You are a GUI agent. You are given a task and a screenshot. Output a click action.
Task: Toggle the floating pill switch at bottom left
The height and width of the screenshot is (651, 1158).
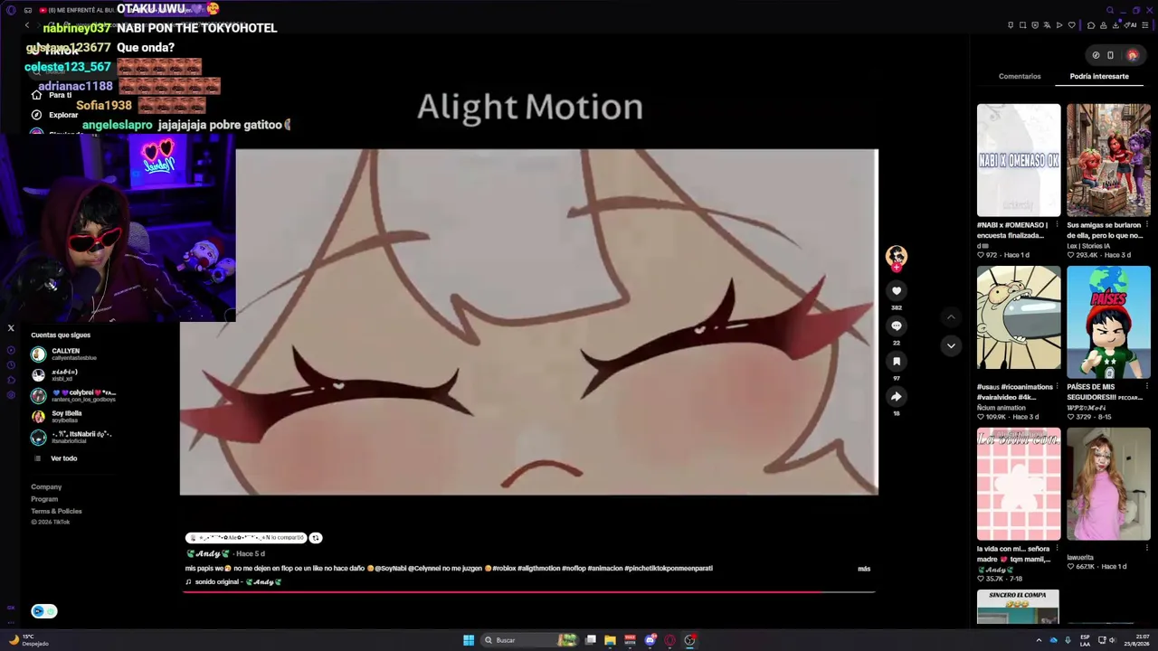[43, 611]
